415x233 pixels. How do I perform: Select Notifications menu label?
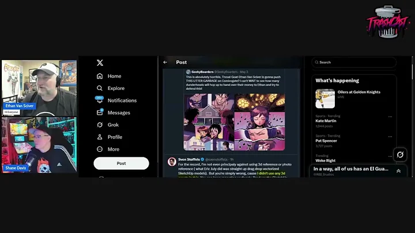pos(122,100)
